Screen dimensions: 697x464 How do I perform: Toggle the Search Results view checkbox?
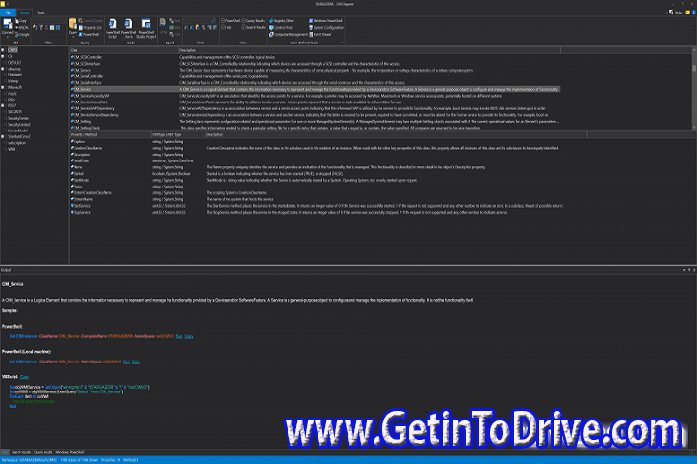254,27
